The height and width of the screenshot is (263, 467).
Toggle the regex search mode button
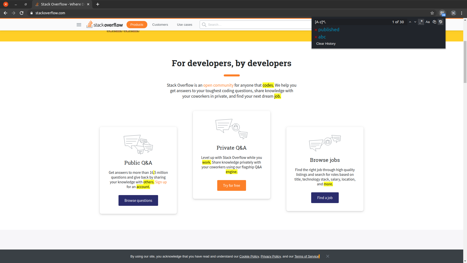click(421, 22)
